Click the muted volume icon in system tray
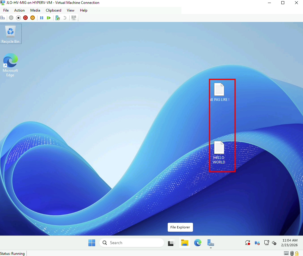Screen dimensions: 303x256 [x=274, y=243]
